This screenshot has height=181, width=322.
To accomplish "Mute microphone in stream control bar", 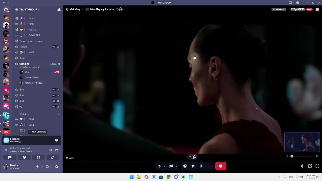I will [x=159, y=166].
